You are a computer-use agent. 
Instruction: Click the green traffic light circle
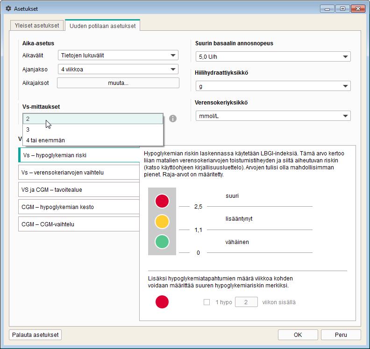click(x=162, y=242)
